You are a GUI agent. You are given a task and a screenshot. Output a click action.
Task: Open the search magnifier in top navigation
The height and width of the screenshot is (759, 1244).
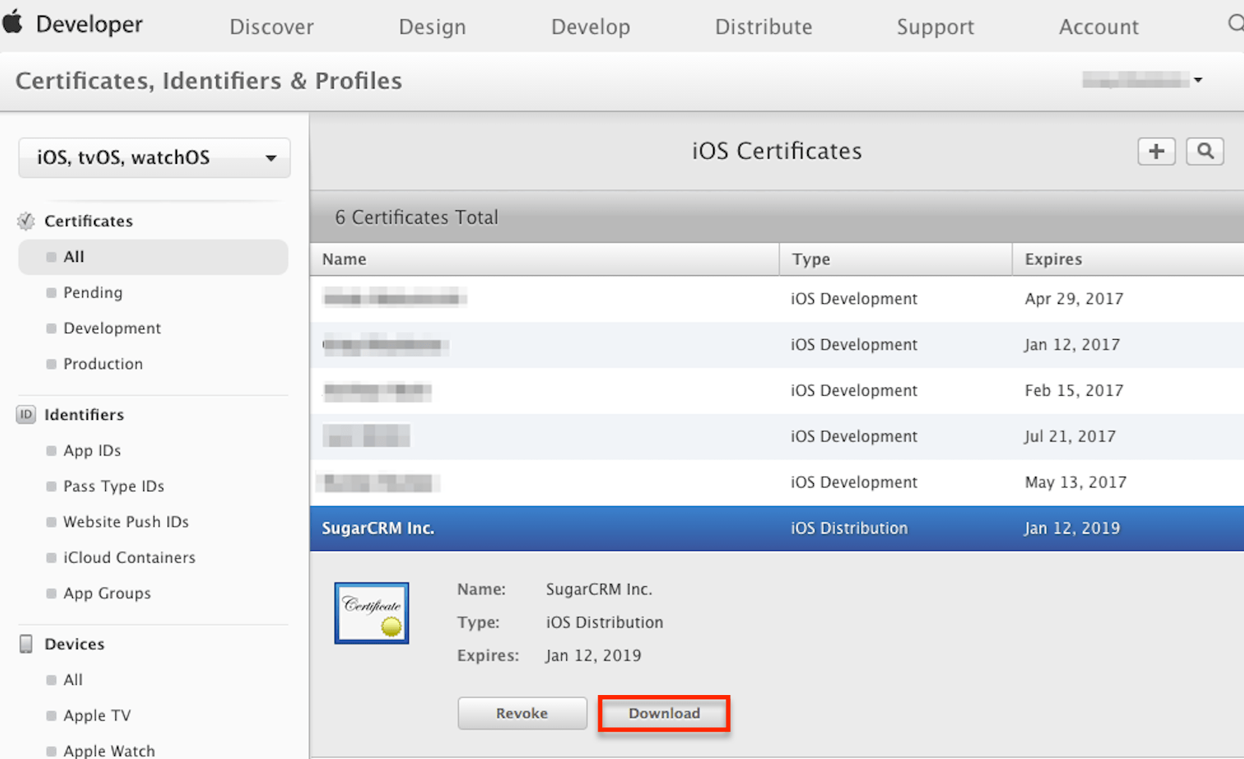tap(1236, 24)
